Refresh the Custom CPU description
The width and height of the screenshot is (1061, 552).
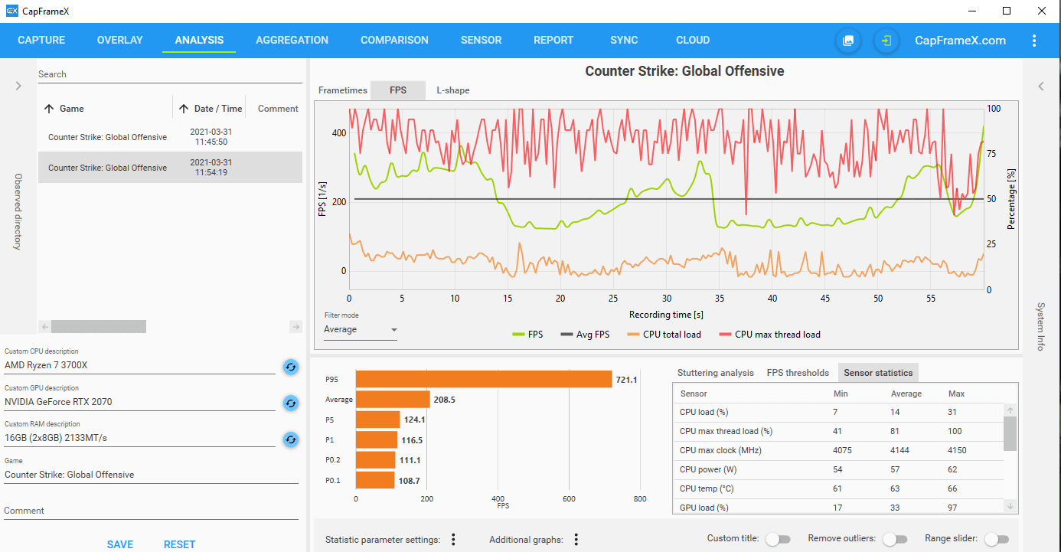pyautogui.click(x=291, y=367)
